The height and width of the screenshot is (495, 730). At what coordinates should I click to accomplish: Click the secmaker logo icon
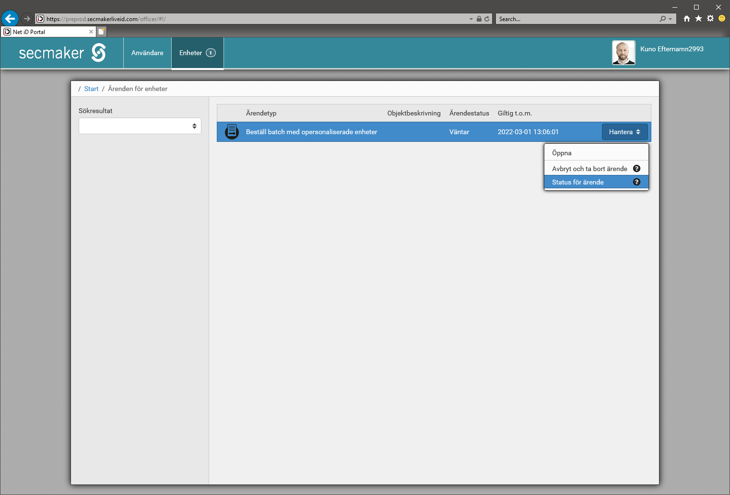pos(99,53)
